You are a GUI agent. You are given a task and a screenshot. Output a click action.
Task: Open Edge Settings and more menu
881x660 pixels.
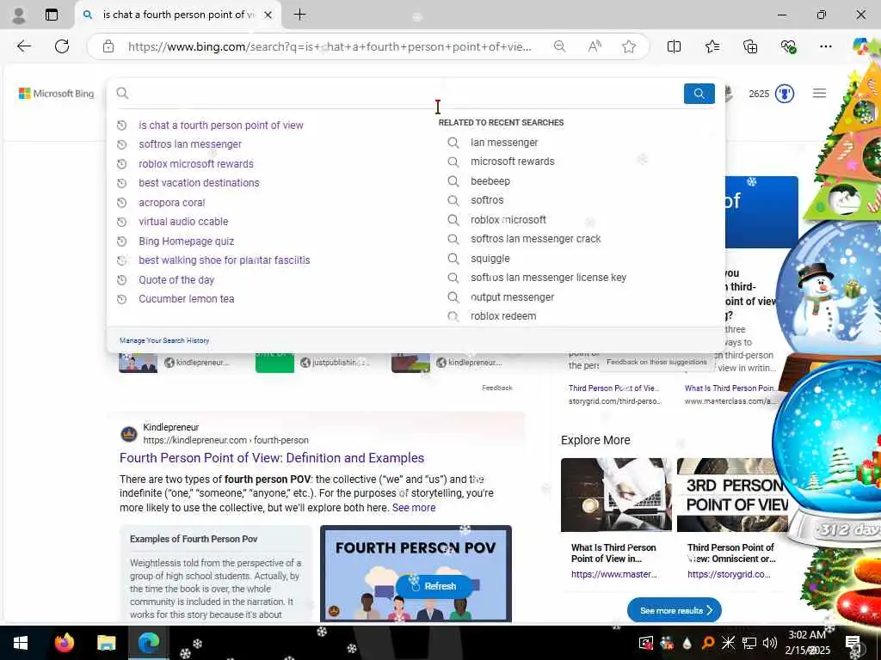coord(825,46)
